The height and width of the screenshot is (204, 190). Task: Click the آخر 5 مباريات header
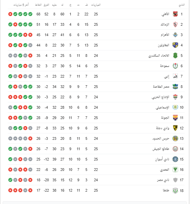click(21, 5)
